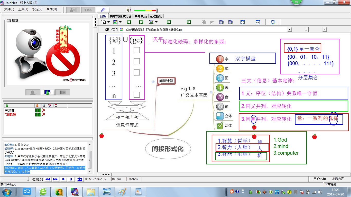Jump to last slide with double-right arrow
351x197 pixels.
pyautogui.click(x=189, y=22)
